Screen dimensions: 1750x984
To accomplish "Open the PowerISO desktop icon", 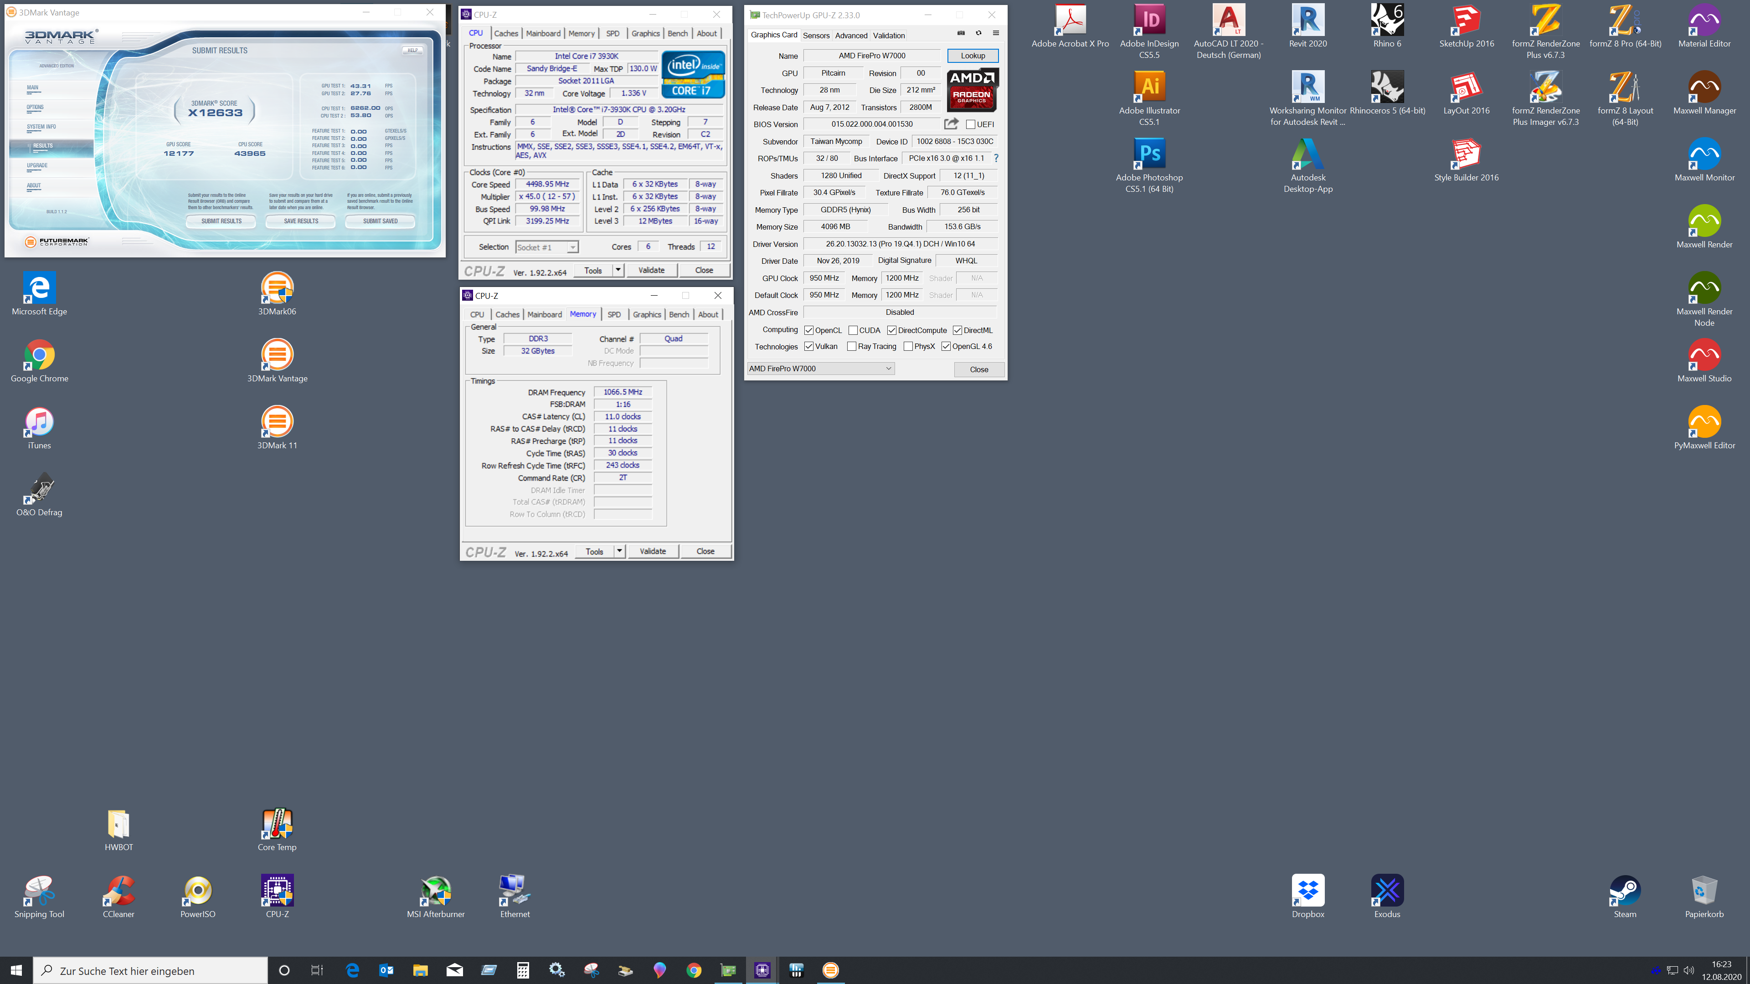I will tap(198, 897).
